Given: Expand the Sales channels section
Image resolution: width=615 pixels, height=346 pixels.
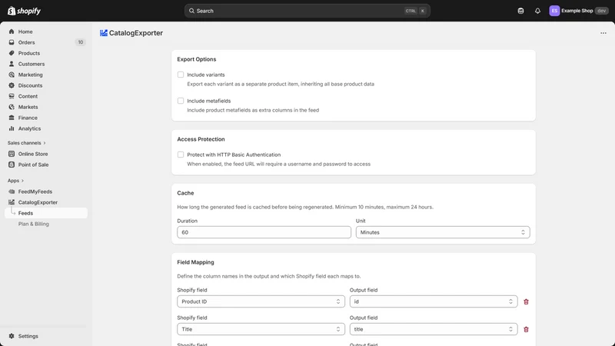Looking at the screenshot, I should (x=26, y=143).
